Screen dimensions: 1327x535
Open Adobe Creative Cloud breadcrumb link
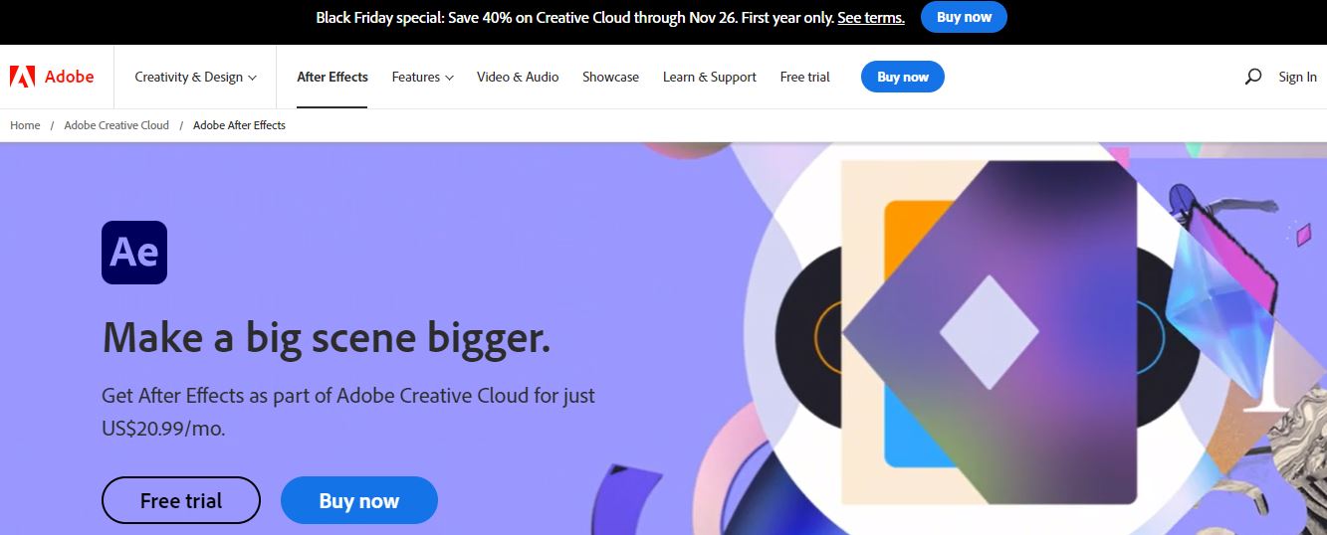click(116, 125)
